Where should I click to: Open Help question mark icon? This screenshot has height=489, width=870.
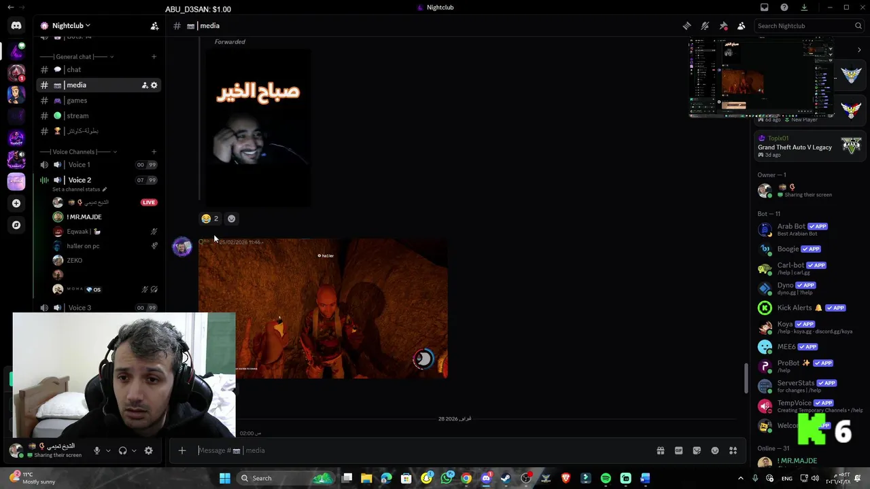[784, 7]
